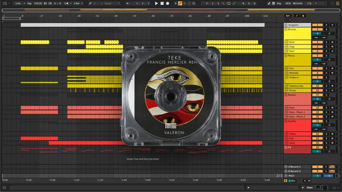This screenshot has width=342, height=192.
Task: Toggle track activator 1 on Acapella
Action: coord(317,25)
